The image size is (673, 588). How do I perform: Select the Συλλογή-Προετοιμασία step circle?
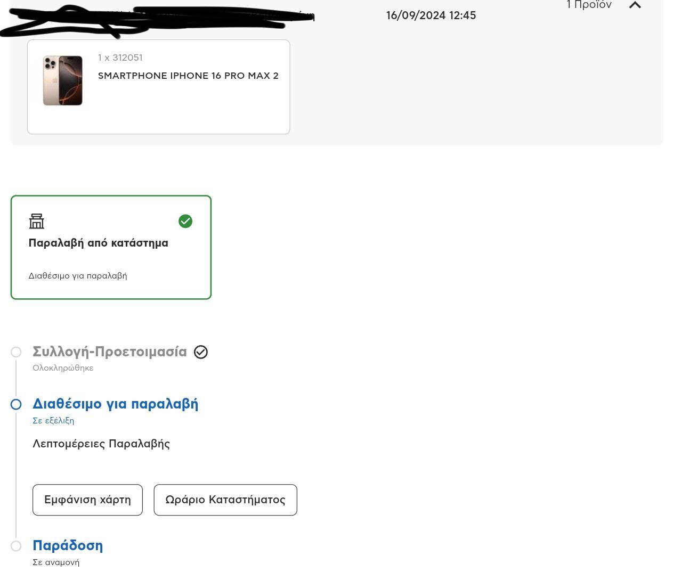click(x=16, y=352)
